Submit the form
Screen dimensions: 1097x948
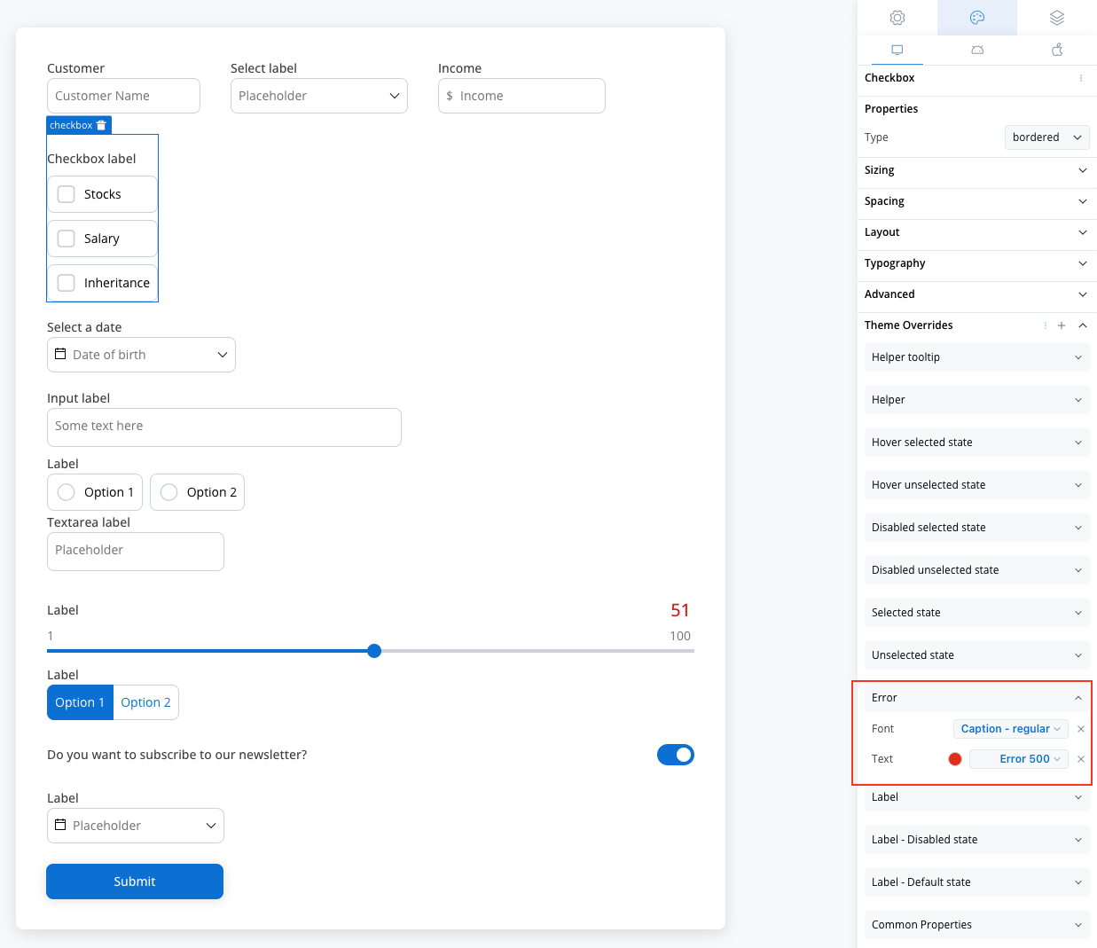pos(135,881)
